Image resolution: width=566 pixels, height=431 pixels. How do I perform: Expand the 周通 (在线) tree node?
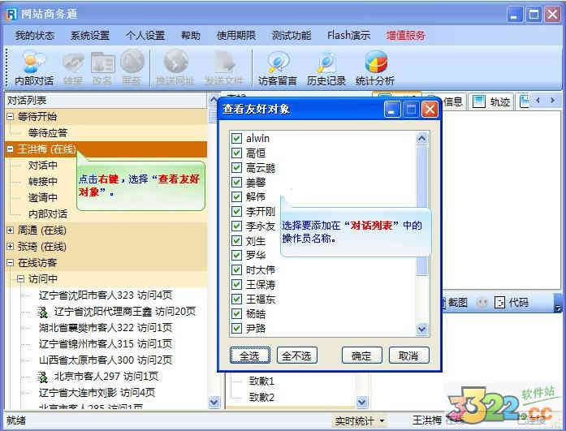click(10, 231)
